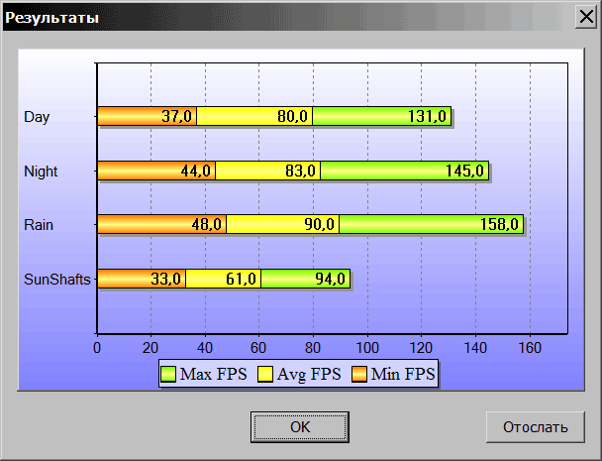Click the SunShafts min bar showing 33,0

141,279
